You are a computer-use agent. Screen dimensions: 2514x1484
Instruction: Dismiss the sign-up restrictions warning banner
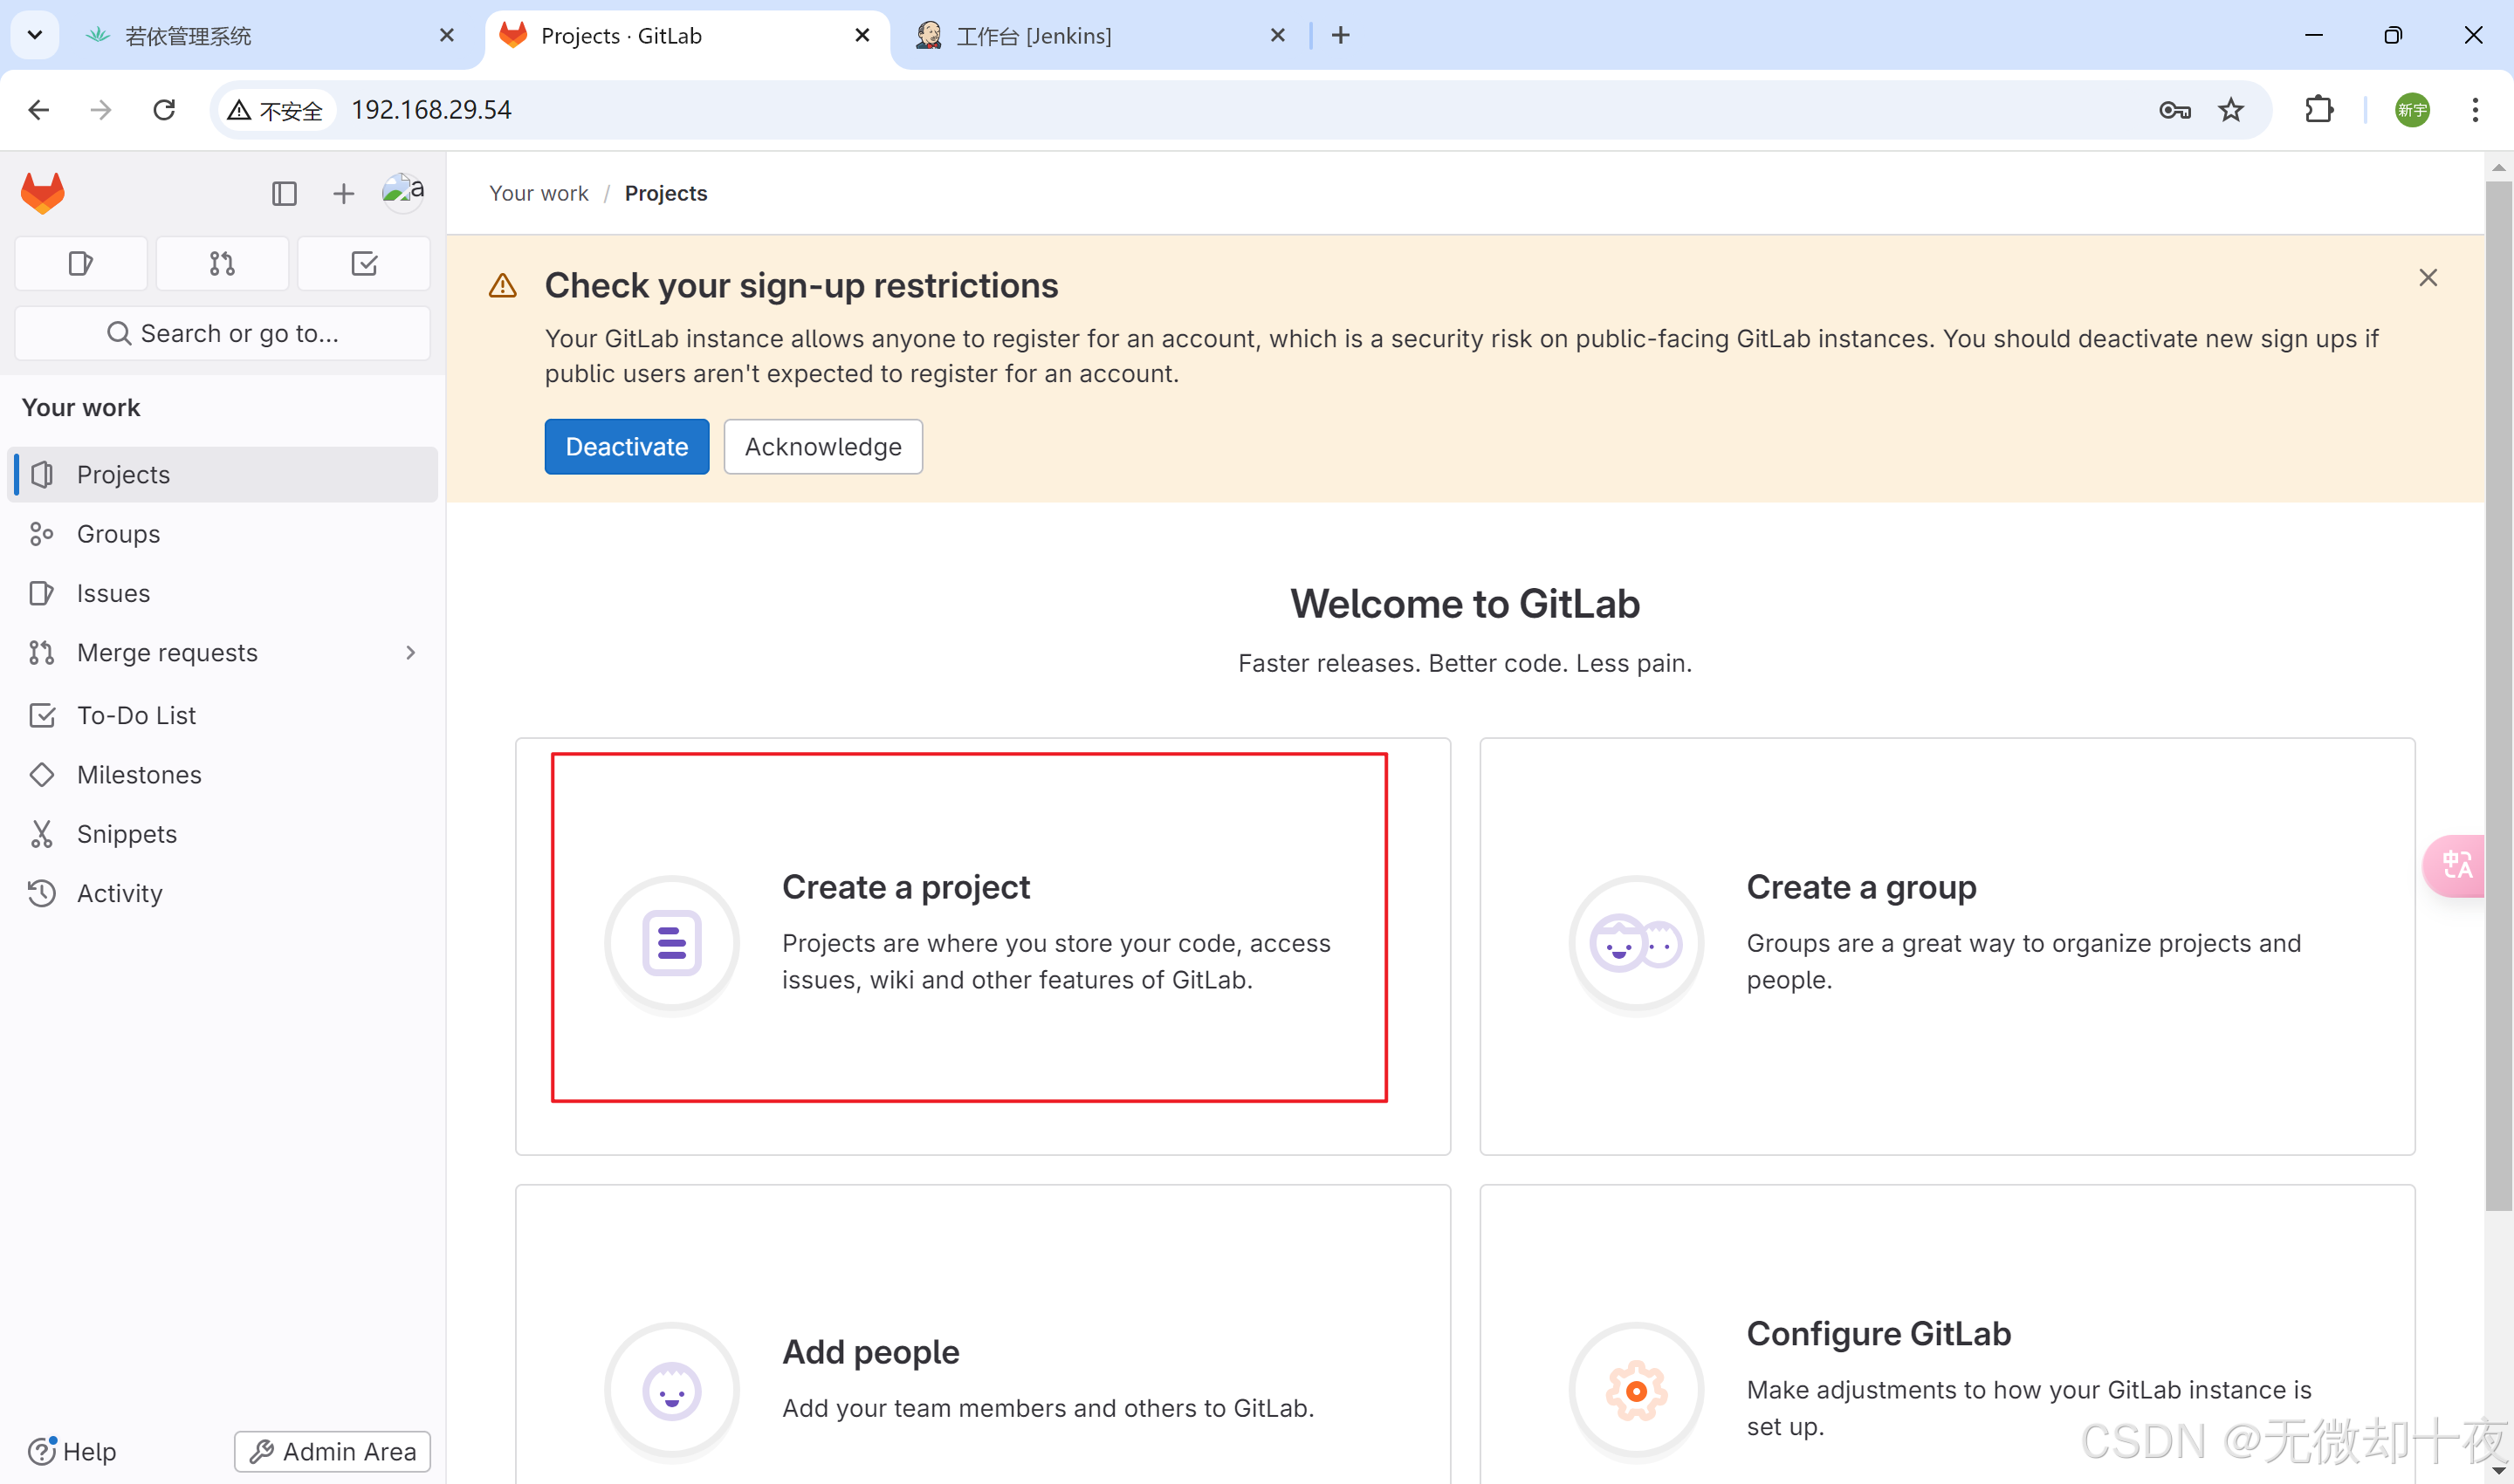click(2428, 278)
